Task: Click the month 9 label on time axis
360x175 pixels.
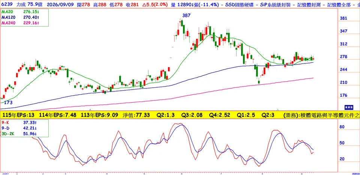Action: click(301, 174)
